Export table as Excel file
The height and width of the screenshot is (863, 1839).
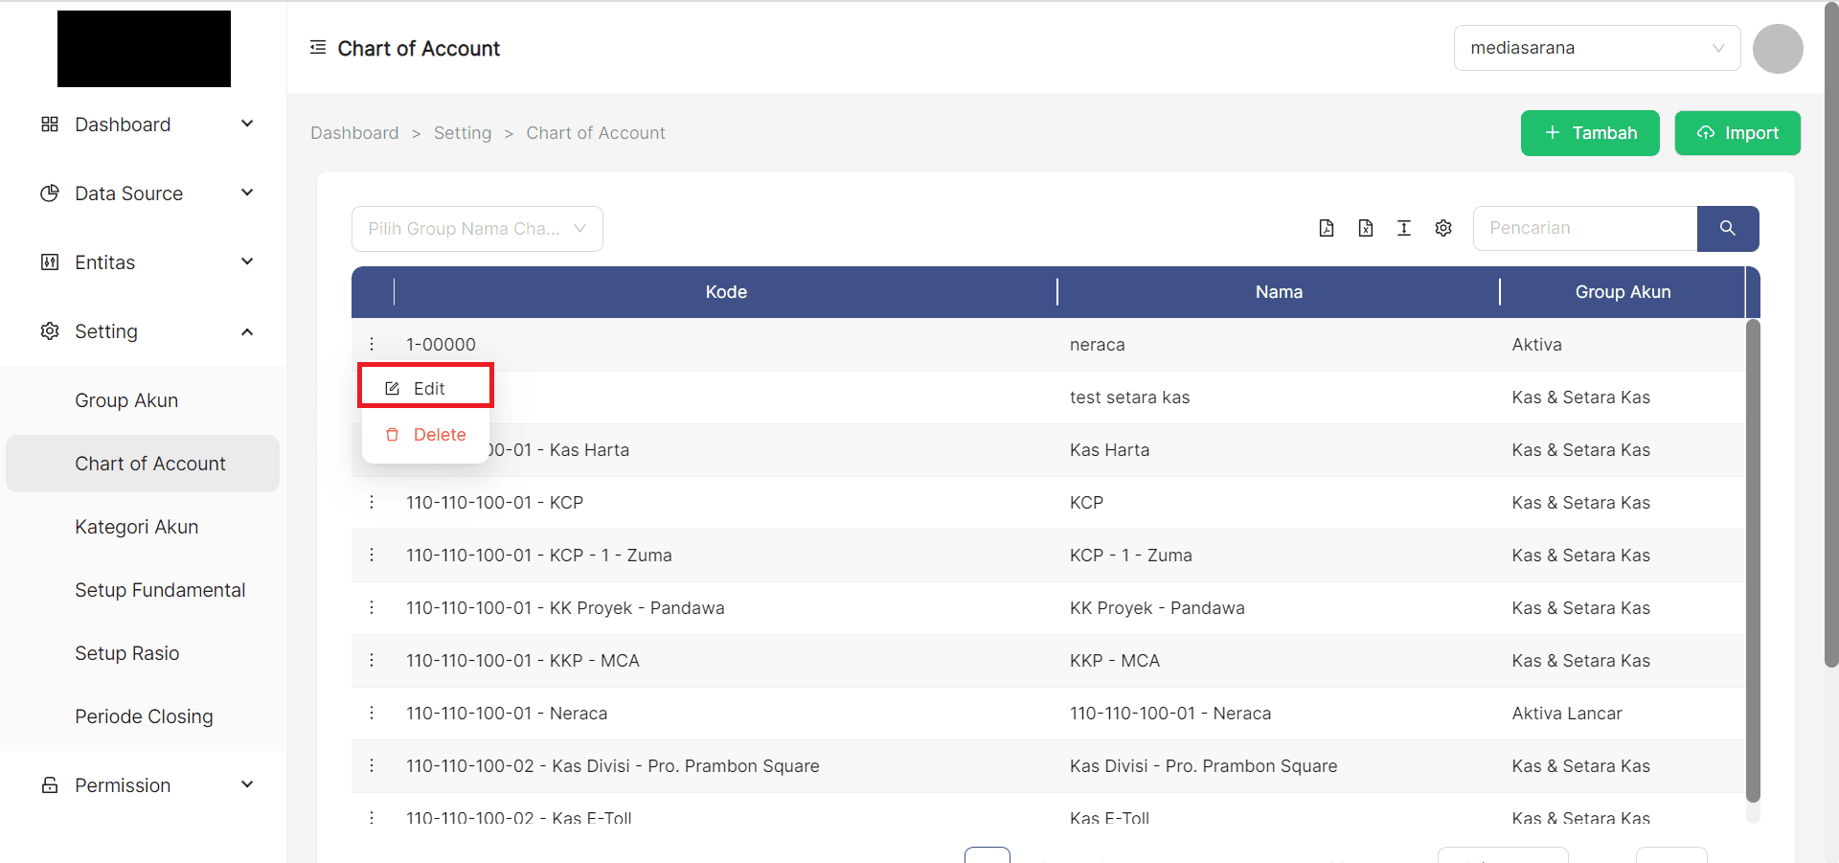point(1365,228)
